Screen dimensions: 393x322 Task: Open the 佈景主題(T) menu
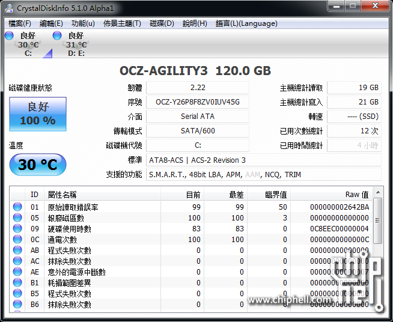tap(123, 23)
